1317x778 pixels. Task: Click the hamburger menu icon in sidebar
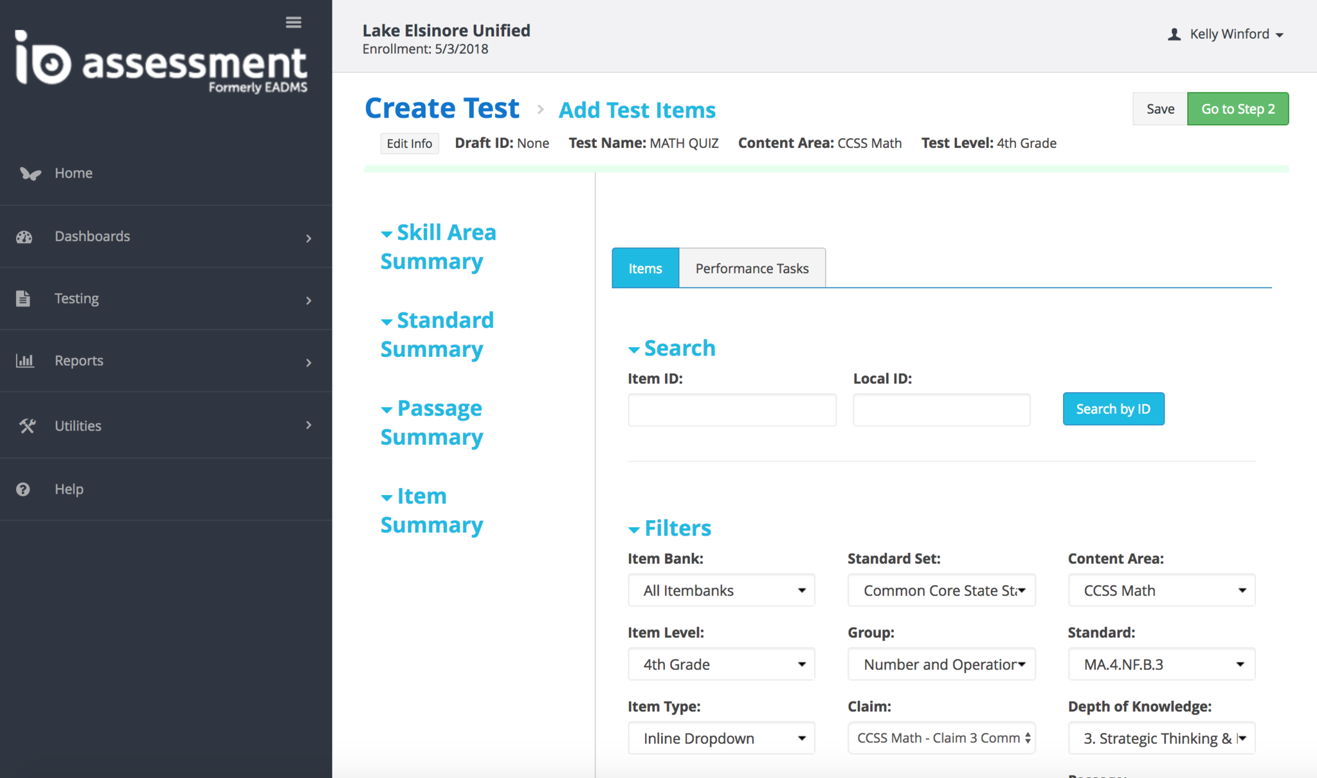click(x=293, y=23)
